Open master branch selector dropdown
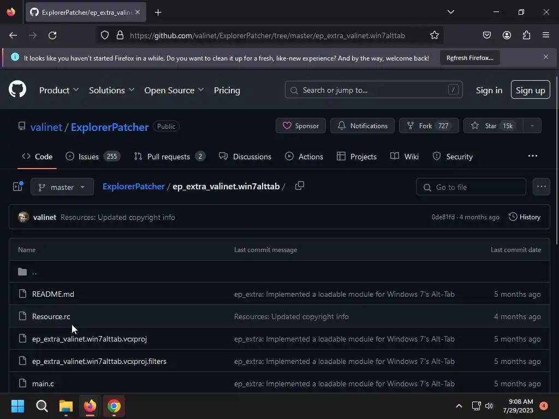559x419 pixels. (62, 187)
